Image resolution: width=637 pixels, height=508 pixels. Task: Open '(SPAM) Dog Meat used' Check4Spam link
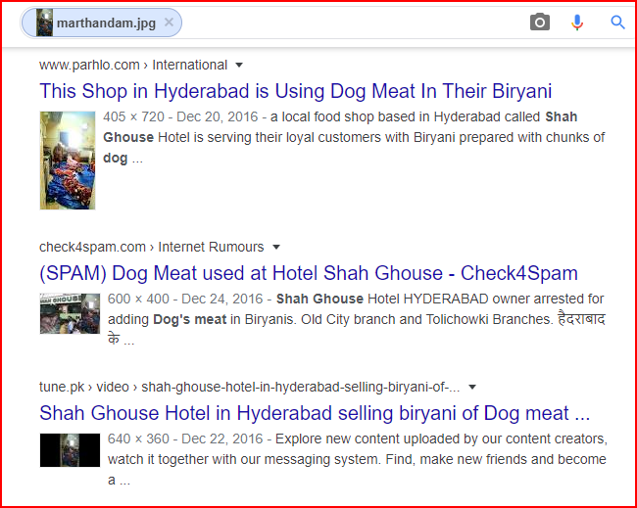coord(309,273)
